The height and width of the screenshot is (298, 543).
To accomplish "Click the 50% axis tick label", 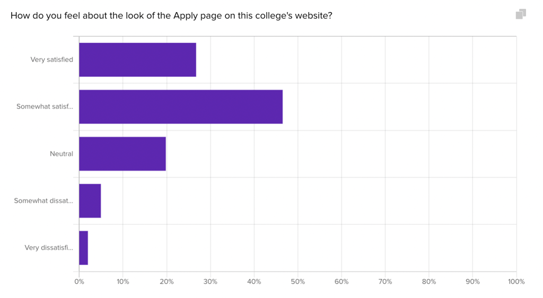I will pyautogui.click(x=298, y=282).
